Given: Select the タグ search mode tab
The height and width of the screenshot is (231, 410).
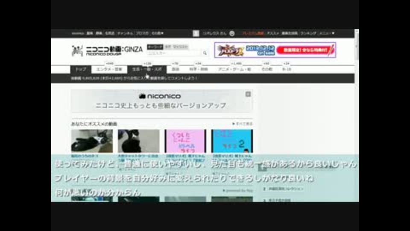Looking at the screenshot, I should pos(168,47).
